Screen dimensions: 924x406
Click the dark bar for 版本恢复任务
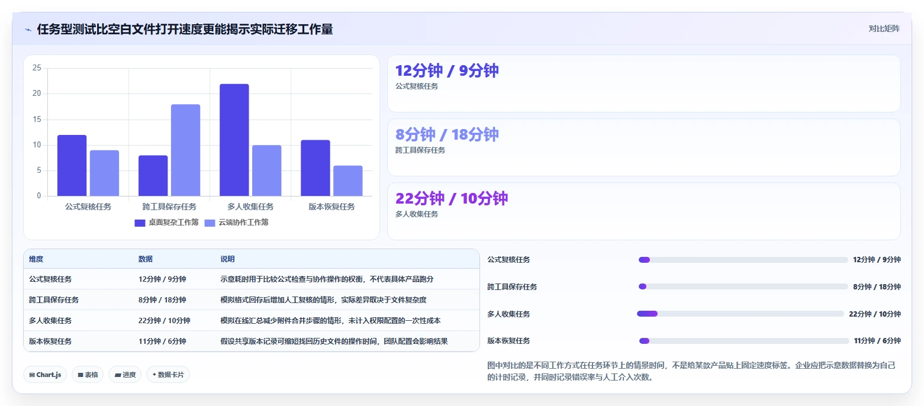tap(315, 168)
